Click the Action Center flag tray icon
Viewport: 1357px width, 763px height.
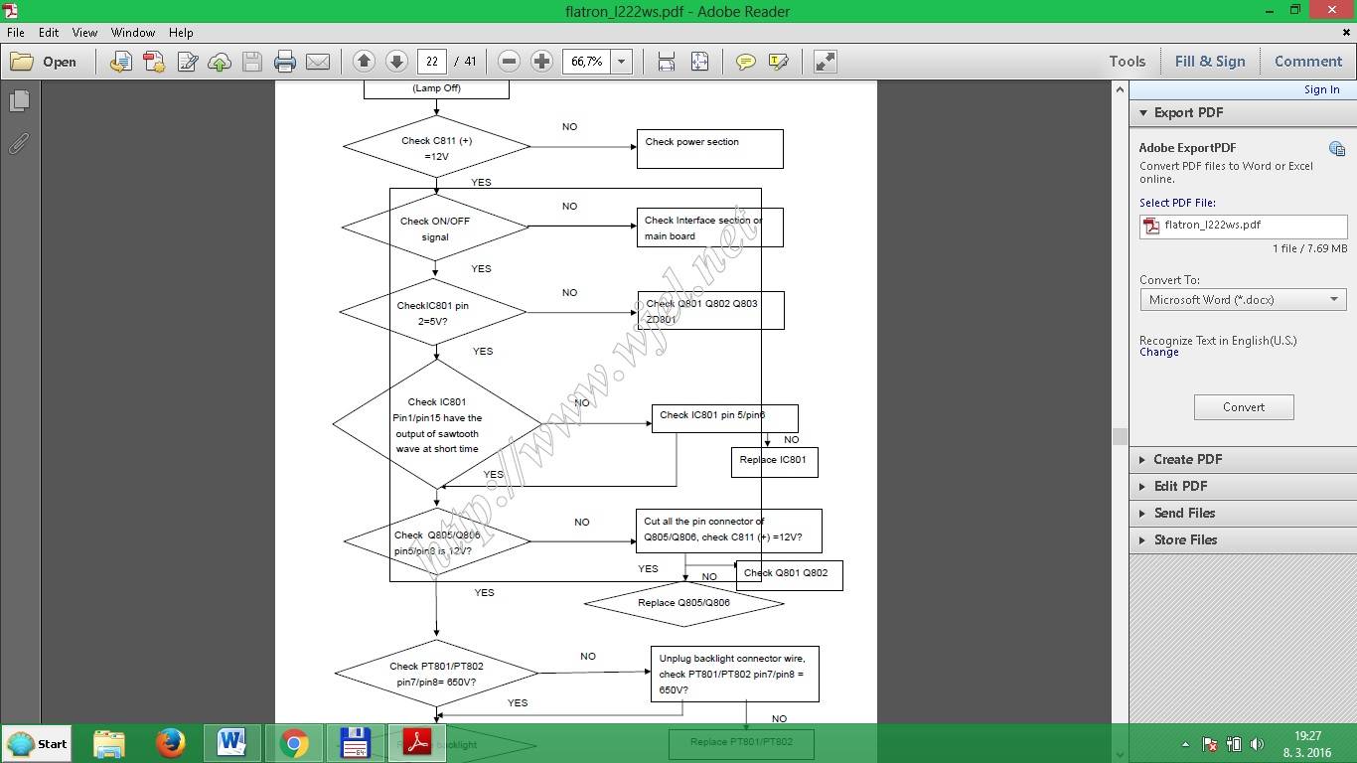point(1210,743)
